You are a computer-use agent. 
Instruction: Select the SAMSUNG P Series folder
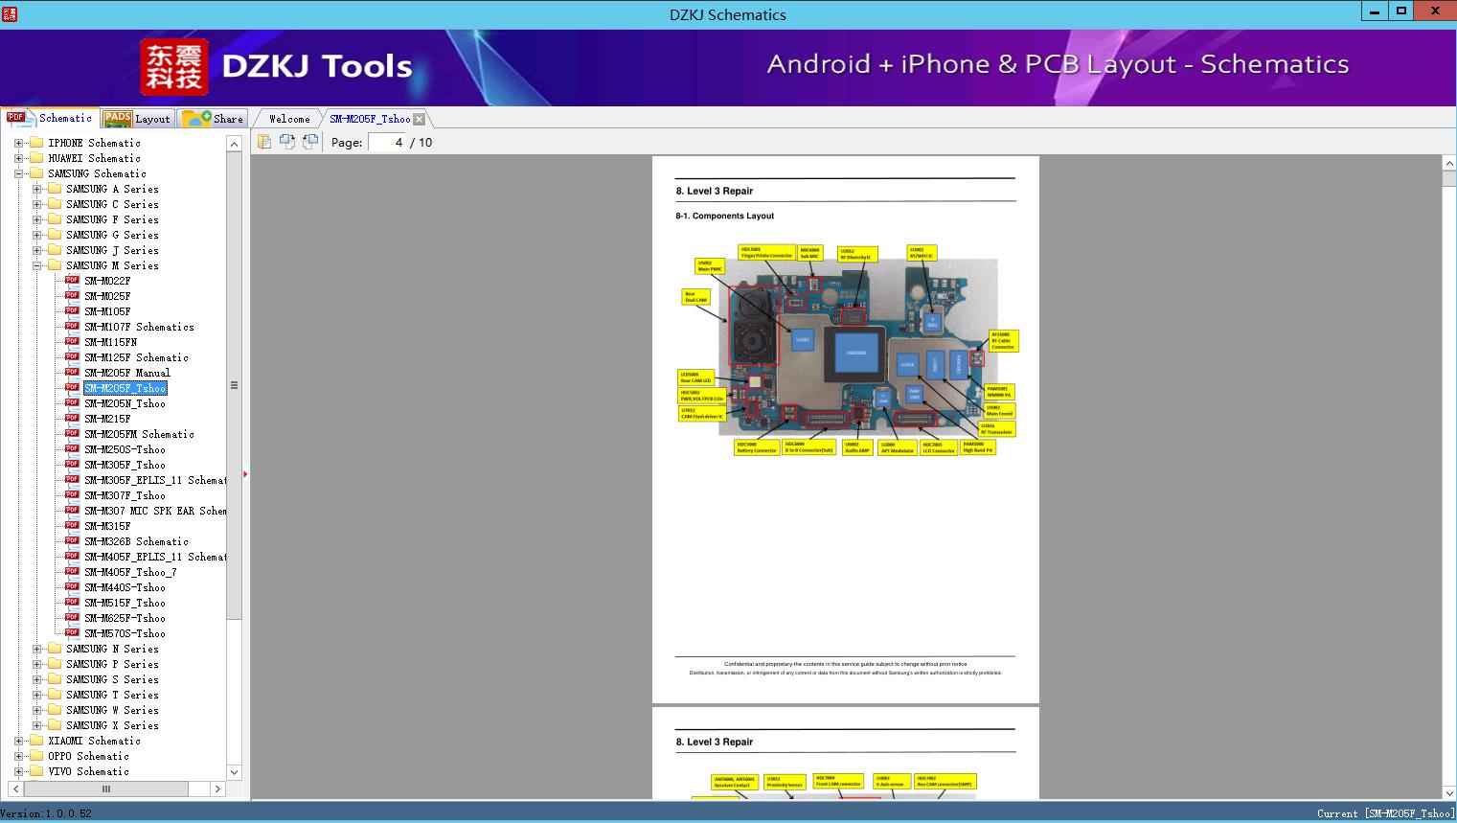112,664
